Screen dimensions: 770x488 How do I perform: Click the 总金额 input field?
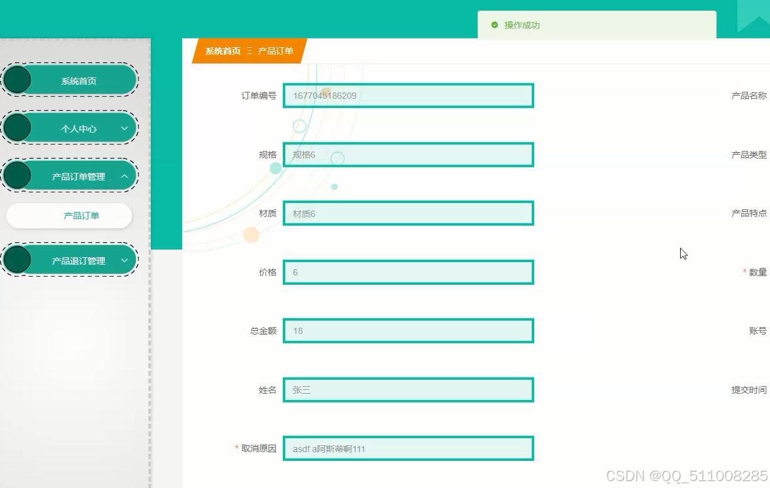point(409,331)
